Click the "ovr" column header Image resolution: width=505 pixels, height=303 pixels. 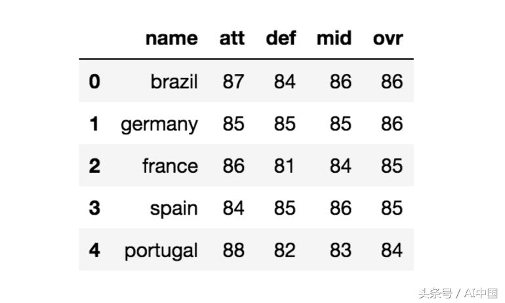388,38
